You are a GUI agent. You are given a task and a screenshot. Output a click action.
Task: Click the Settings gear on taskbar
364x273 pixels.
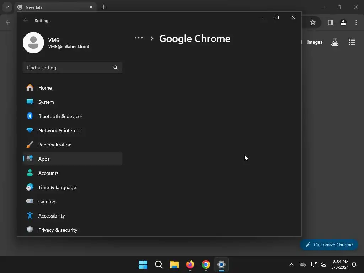pyautogui.click(x=221, y=264)
